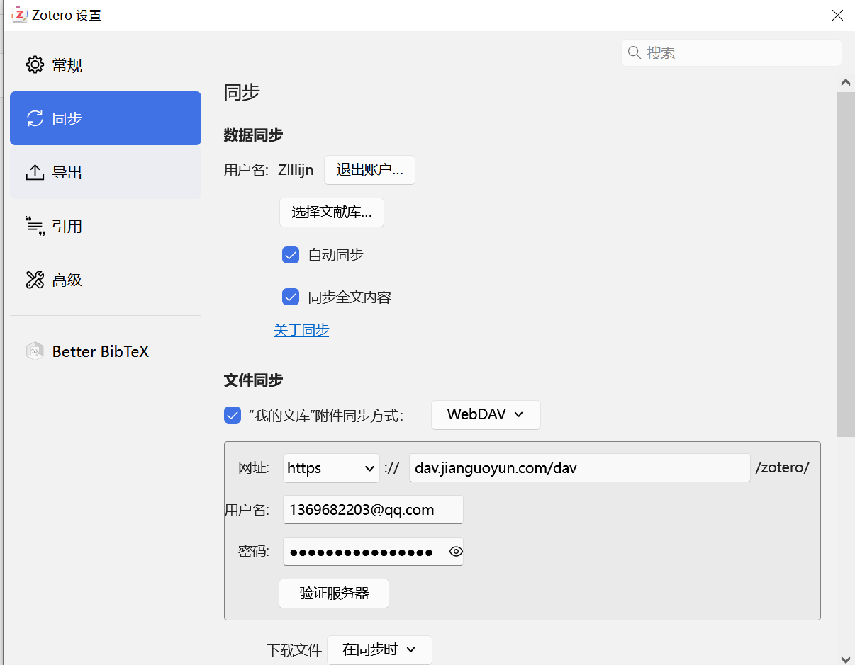Select the 同步 settings pane label
Image resolution: width=855 pixels, height=665 pixels.
pyautogui.click(x=67, y=118)
